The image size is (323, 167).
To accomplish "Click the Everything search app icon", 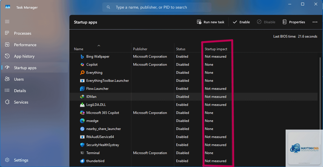I will tap(82, 72).
